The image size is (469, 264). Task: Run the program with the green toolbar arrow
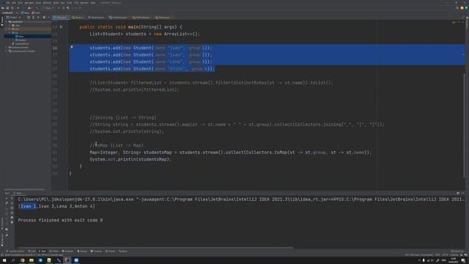59,8
